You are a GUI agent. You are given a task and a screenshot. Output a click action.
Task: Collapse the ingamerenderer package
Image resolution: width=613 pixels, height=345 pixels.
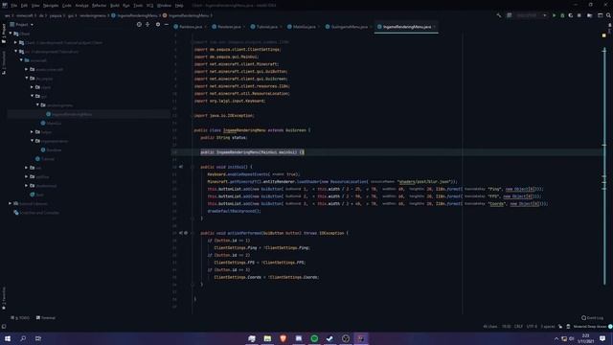[32, 141]
